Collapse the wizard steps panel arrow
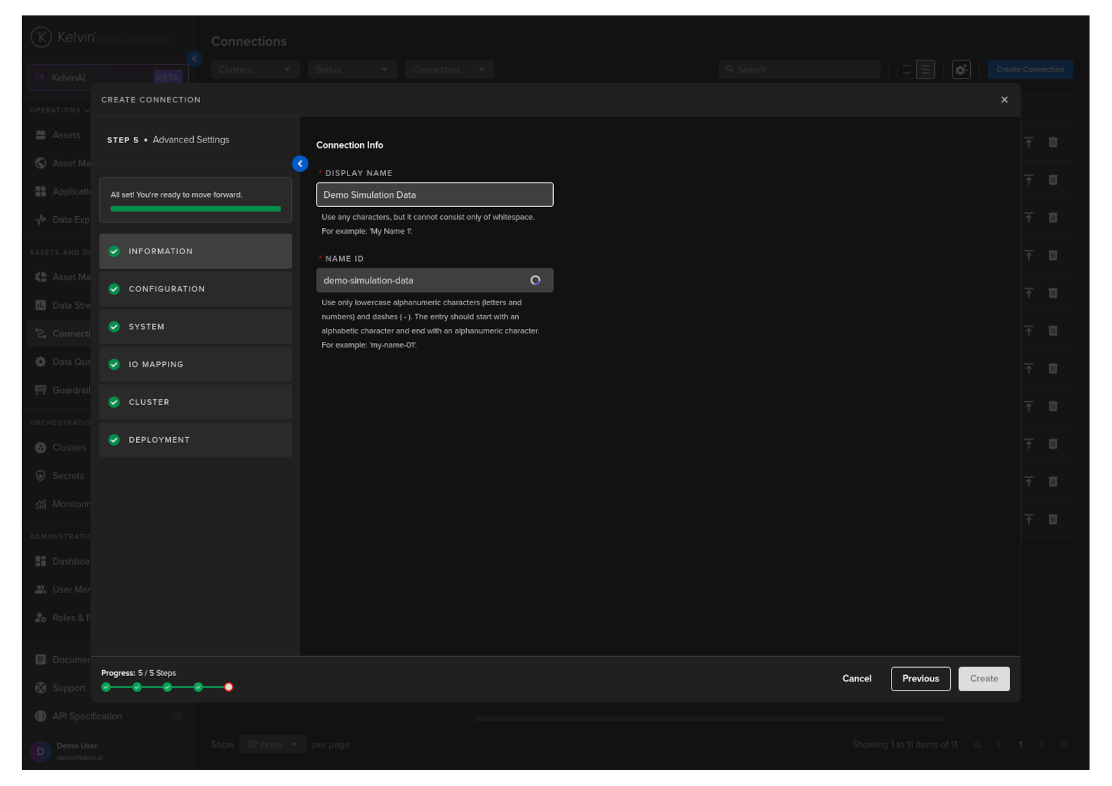 coord(300,164)
